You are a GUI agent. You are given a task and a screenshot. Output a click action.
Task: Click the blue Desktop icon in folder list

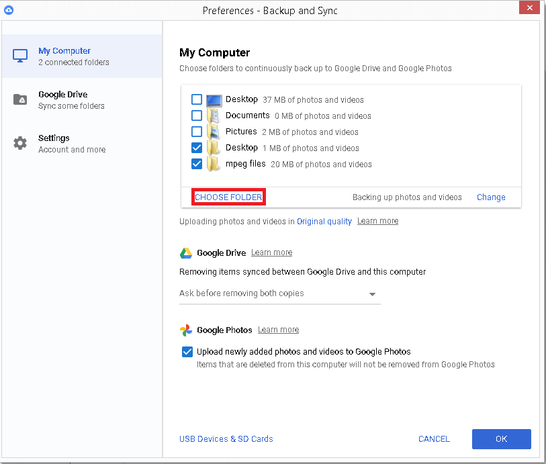(214, 99)
